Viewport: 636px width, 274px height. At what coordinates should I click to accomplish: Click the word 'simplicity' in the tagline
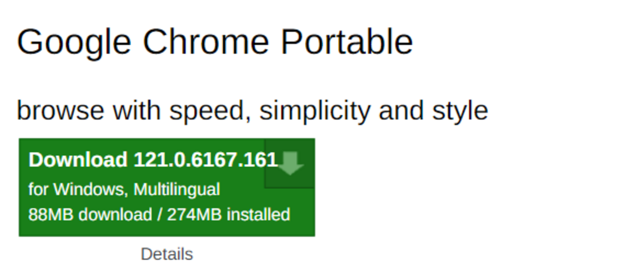pos(315,110)
